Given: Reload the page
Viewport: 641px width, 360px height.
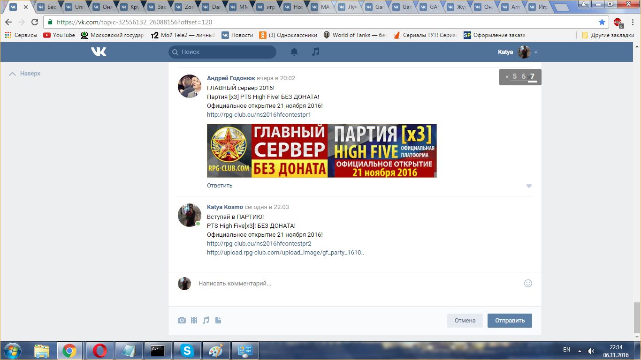Looking at the screenshot, I should pos(35,22).
